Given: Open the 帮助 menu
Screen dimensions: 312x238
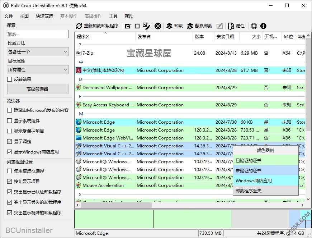Looking at the screenshot, I should point(129,16).
